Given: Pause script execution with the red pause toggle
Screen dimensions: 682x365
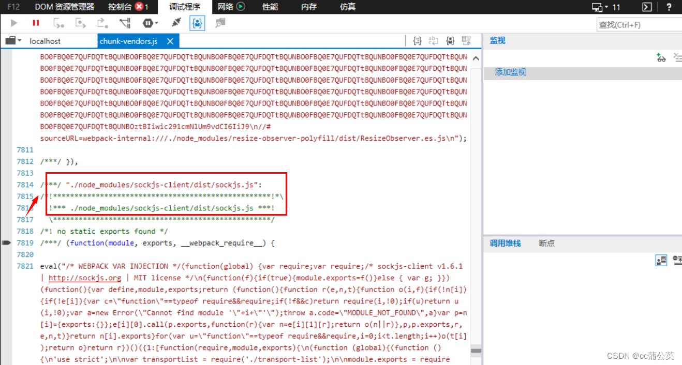Looking at the screenshot, I should pyautogui.click(x=35, y=23).
